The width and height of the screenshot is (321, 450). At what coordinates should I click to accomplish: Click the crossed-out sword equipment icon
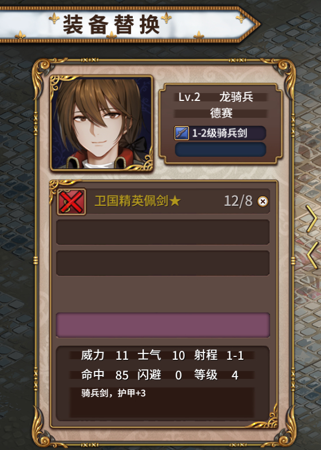point(72,202)
